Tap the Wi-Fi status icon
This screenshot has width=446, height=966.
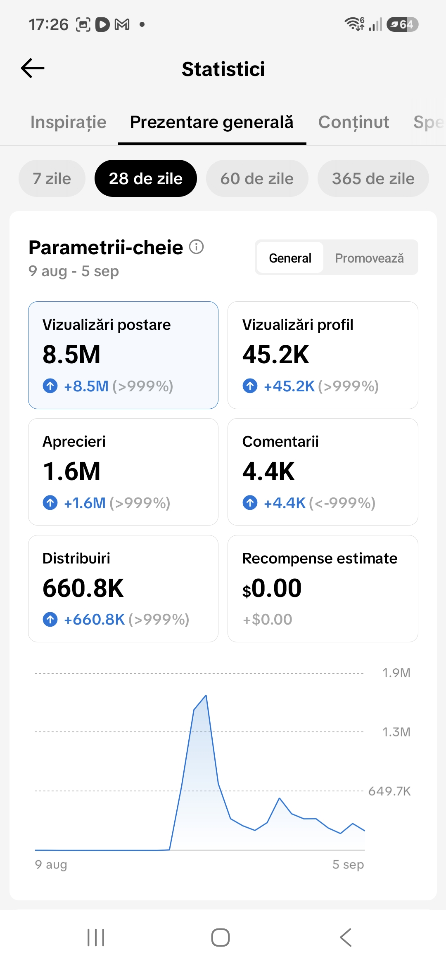pyautogui.click(x=355, y=24)
